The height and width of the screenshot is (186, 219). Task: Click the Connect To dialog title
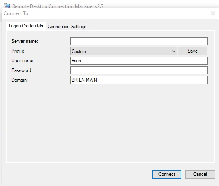pyautogui.click(x=16, y=13)
